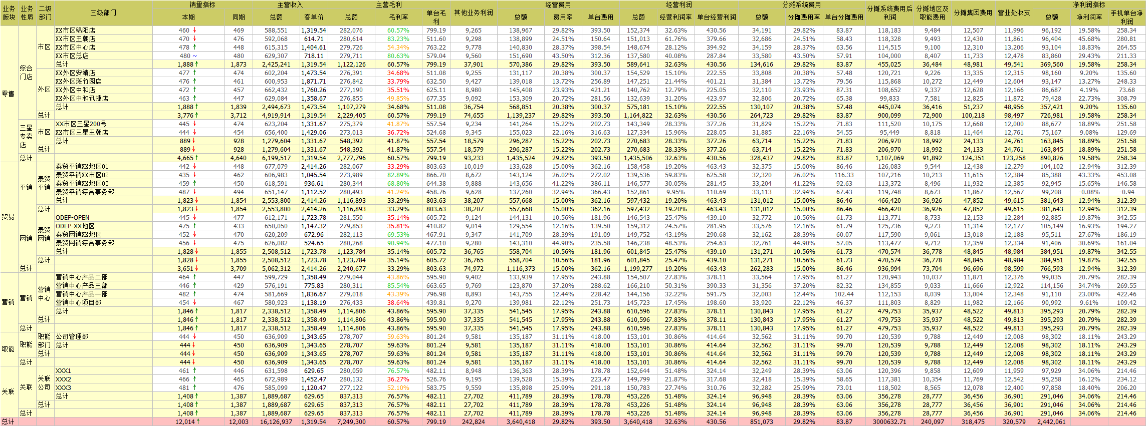Select the XXX2 row label

click(63, 379)
